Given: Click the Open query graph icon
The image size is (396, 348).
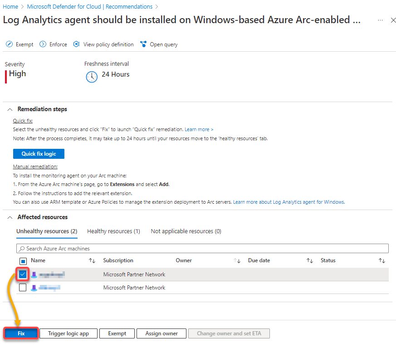Looking at the screenshot, I should tap(143, 44).
